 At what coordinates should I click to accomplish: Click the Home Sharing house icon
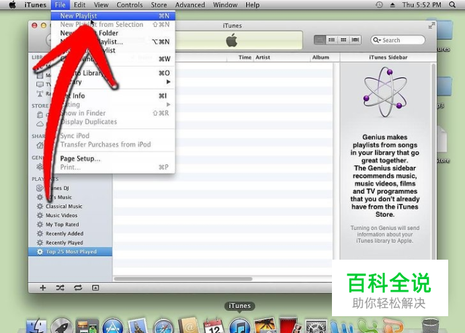point(40,145)
